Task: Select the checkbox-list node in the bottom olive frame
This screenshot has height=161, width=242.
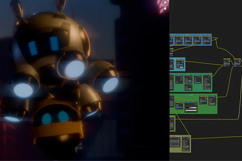Action: [186, 144]
